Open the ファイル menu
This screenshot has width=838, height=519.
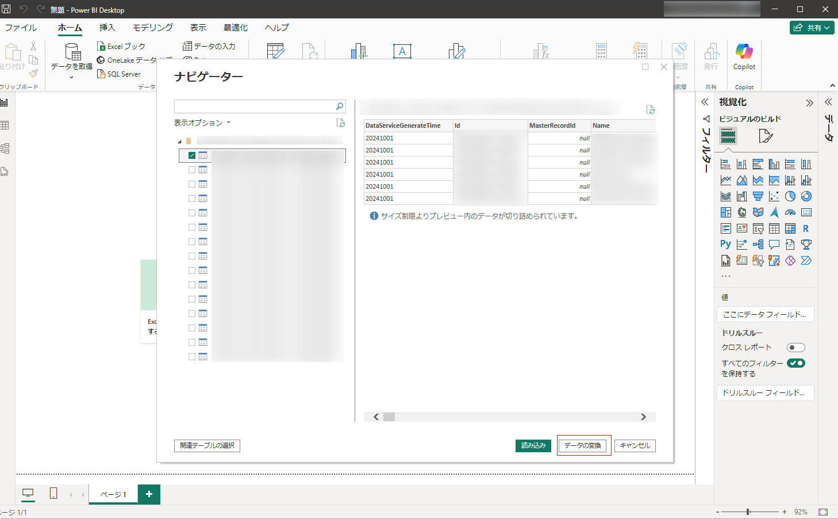pyautogui.click(x=21, y=28)
